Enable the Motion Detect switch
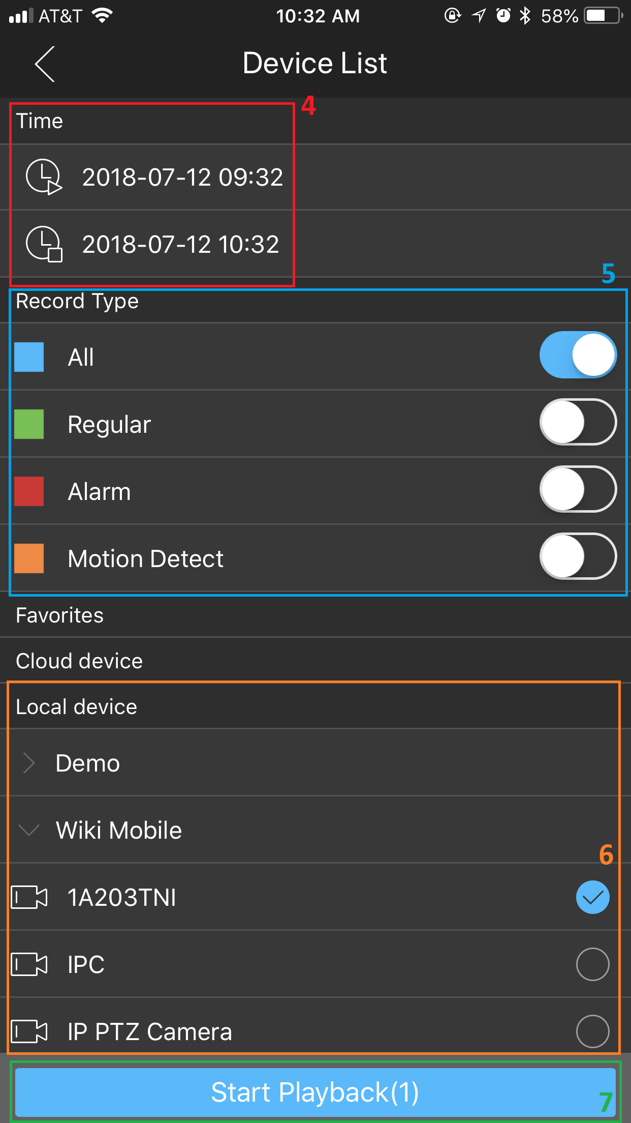Screen dimensions: 631x1123 (x=578, y=556)
